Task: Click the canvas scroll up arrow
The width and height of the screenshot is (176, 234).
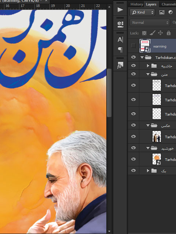Action: (x=109, y=7)
